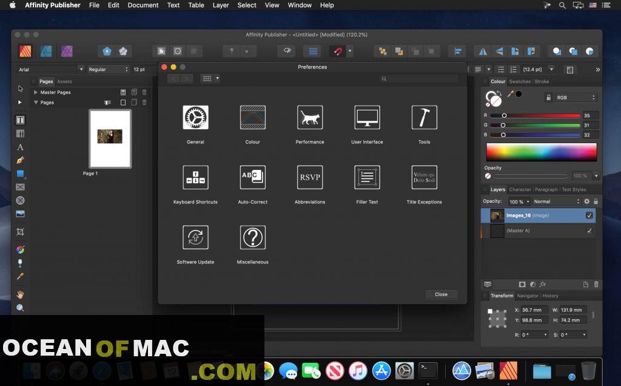This screenshot has width=621, height=386.
Task: Expand Master Pages section
Action: [x=36, y=92]
